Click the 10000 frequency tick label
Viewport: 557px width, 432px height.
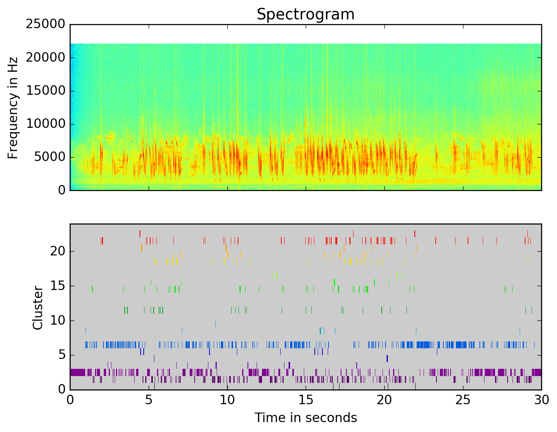click(x=45, y=124)
